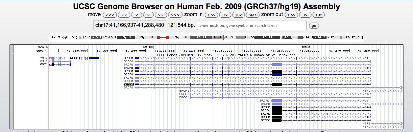Select band 17p13.1 on the ideogram
This screenshot has height=132, width=413.
(x=109, y=38)
